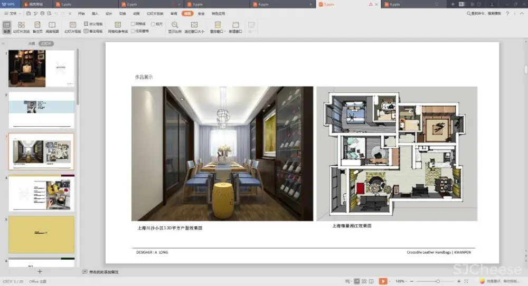Select Normal view icon in ribbon

pyautogui.click(x=7, y=27)
